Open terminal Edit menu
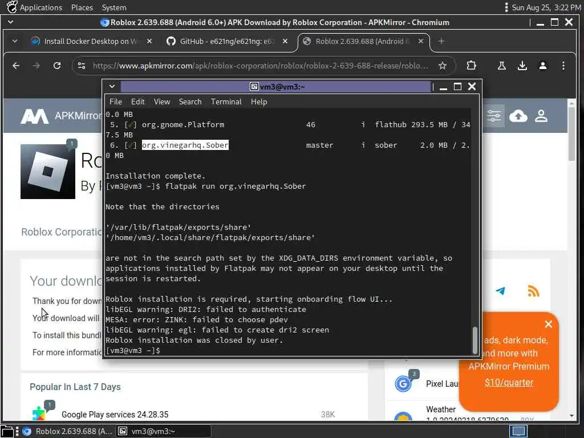584x438 pixels. click(137, 102)
